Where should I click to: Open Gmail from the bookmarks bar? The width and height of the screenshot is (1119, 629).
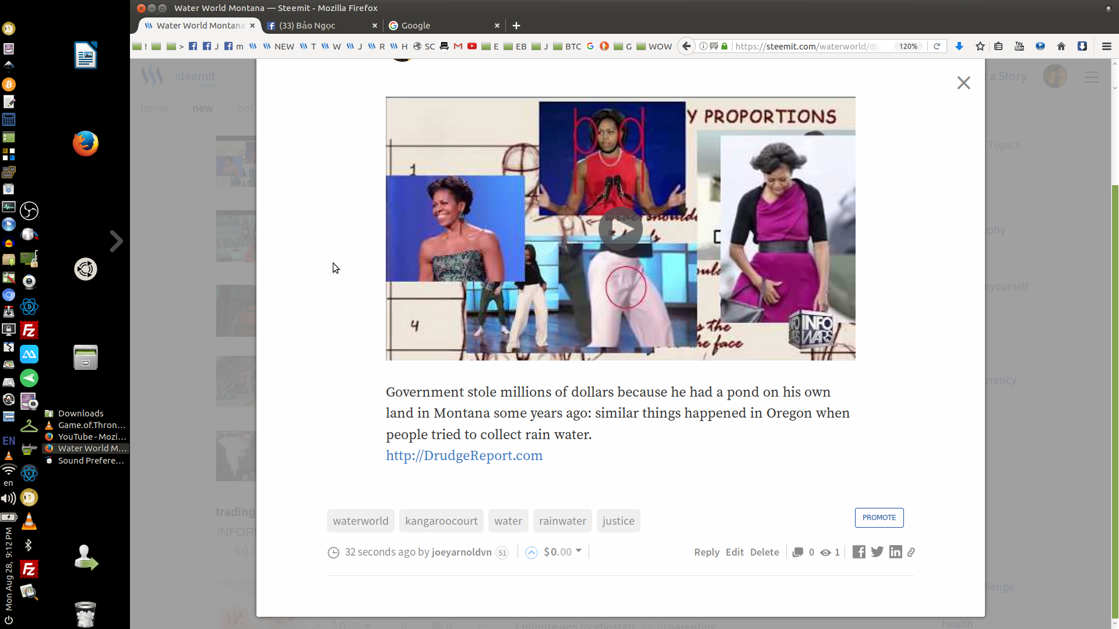(x=457, y=46)
